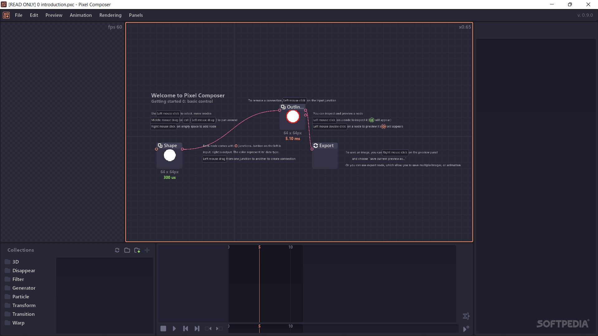Click the x0.65 zoom level label
The image size is (598, 336).
[x=465, y=27]
